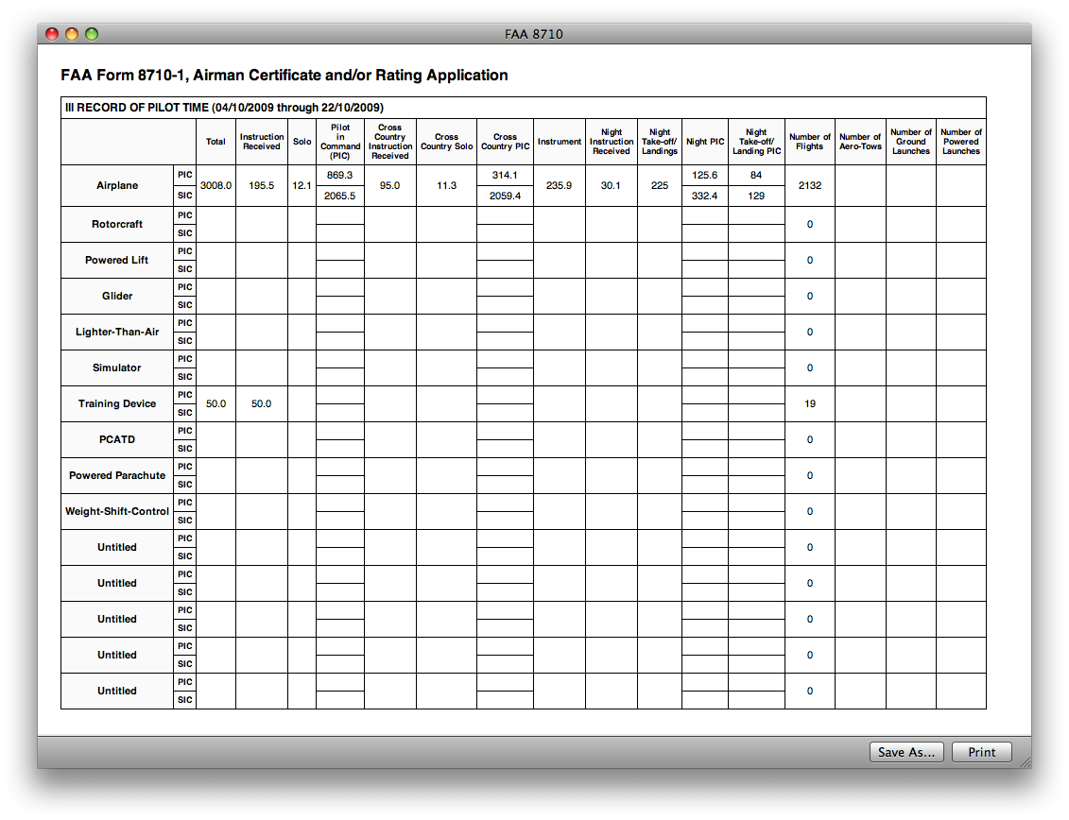Click cross country PIC value 314.1
The height and width of the screenshot is (820, 1069).
click(505, 175)
